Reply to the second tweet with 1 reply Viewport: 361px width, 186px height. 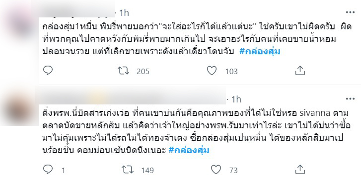(48, 170)
